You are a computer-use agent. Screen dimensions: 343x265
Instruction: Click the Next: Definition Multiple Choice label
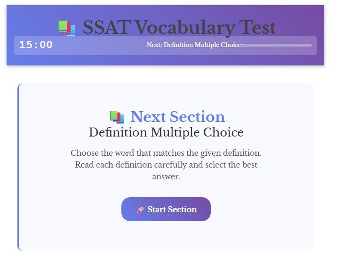194,45
